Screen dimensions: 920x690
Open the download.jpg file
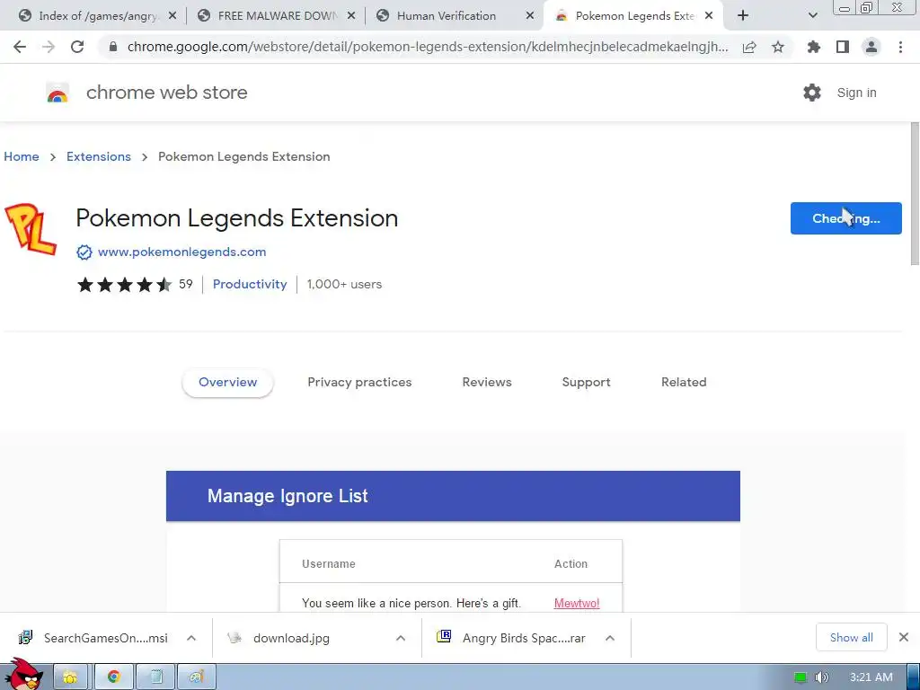(291, 638)
